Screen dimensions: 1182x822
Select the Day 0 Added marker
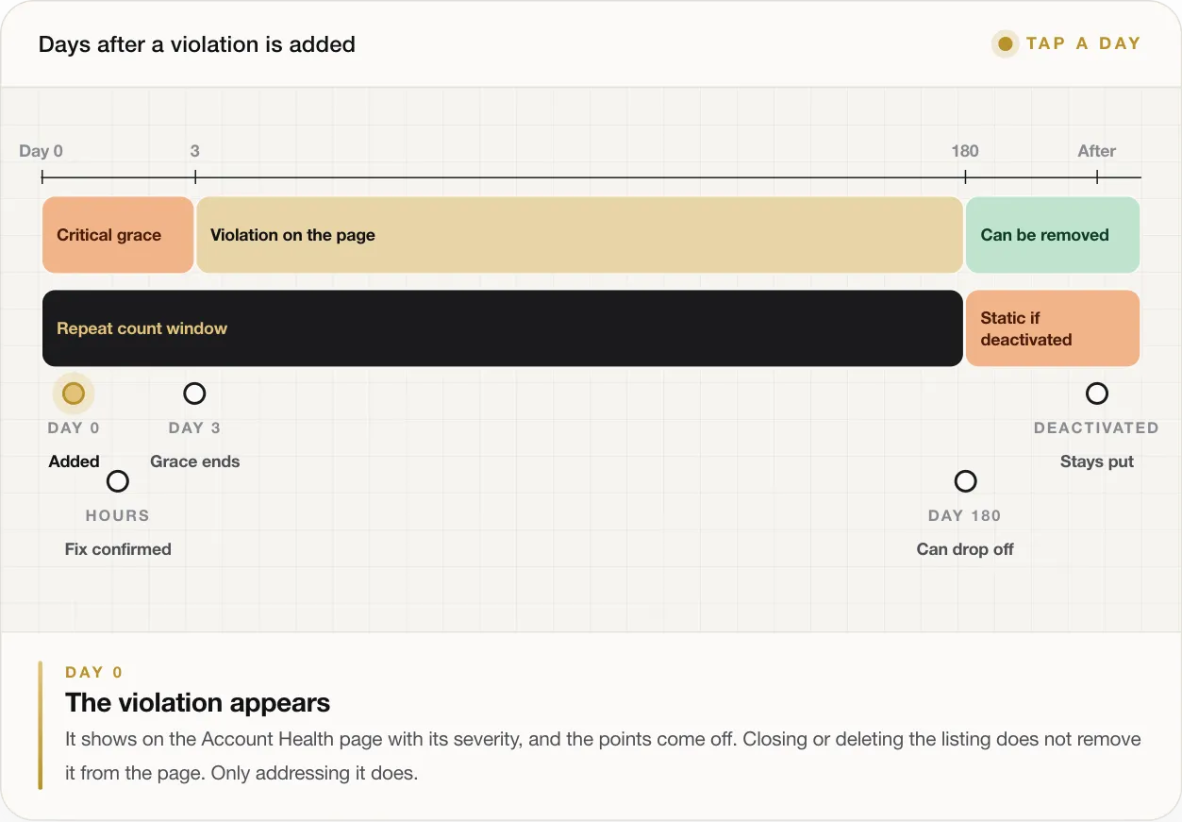74,394
